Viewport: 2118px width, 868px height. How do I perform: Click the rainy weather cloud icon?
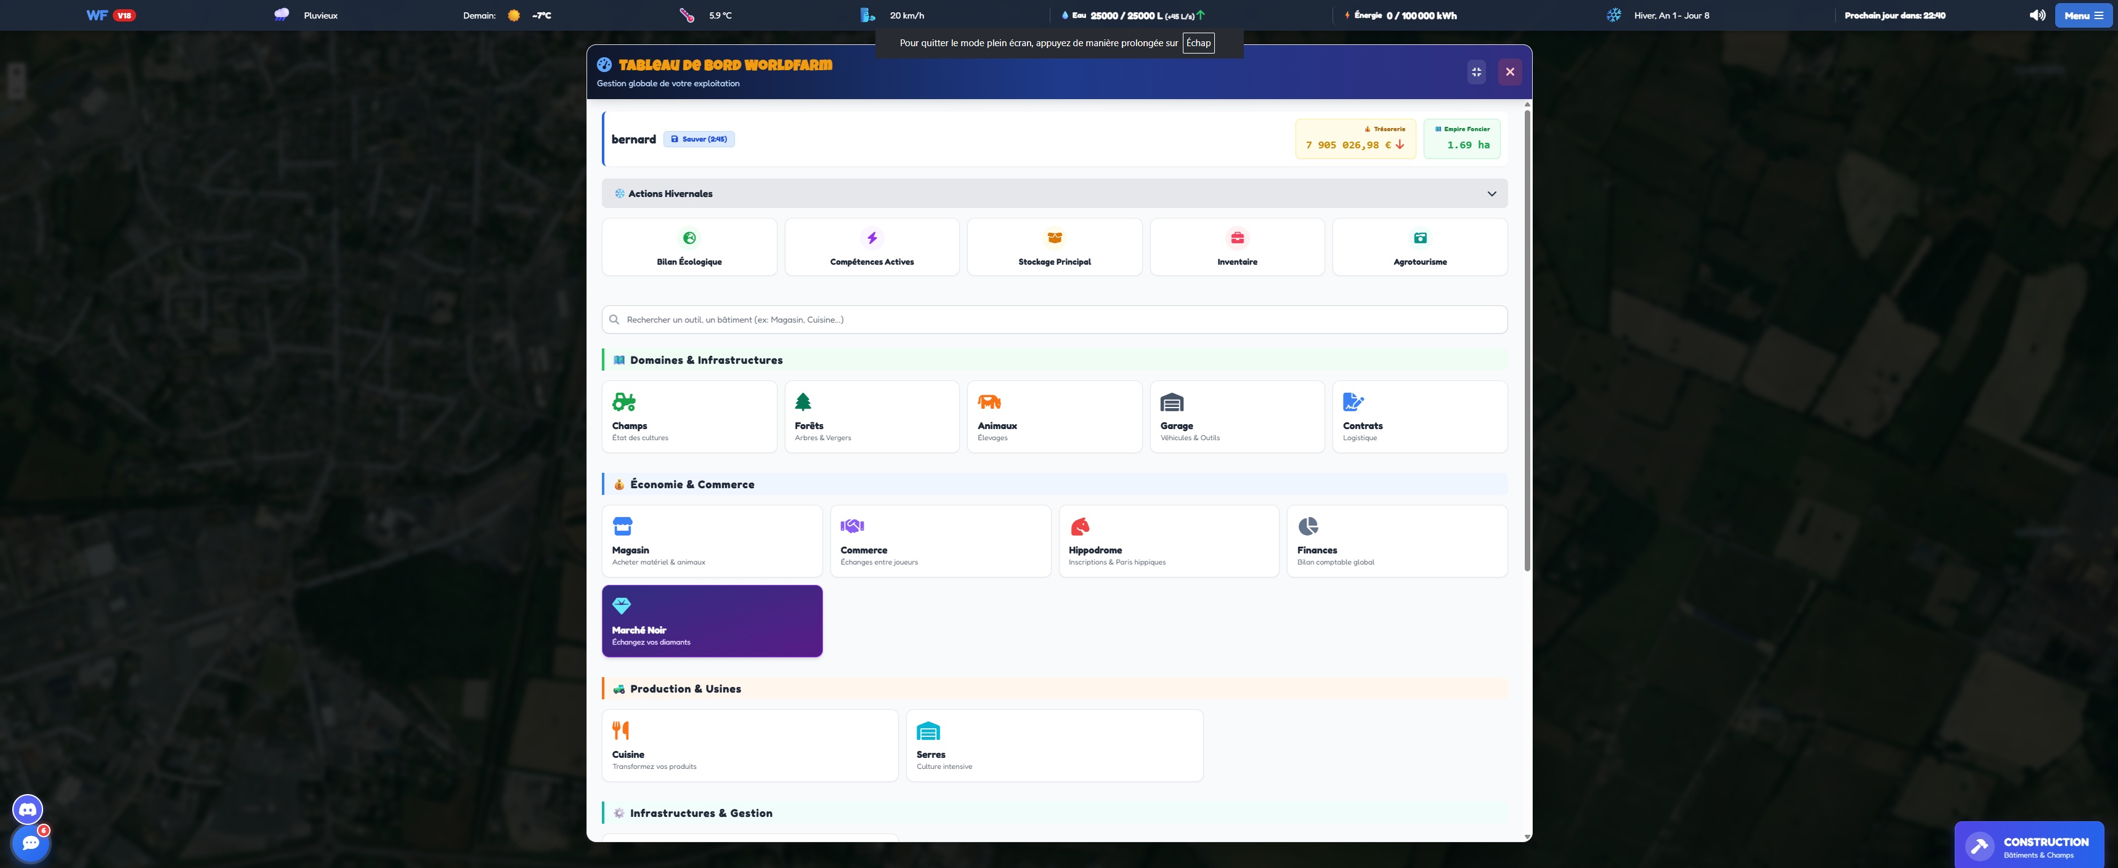281,15
